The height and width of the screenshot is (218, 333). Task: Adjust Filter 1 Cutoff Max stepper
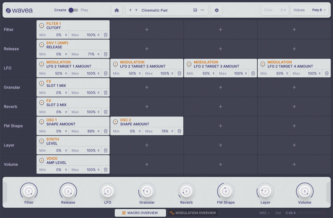98,35
